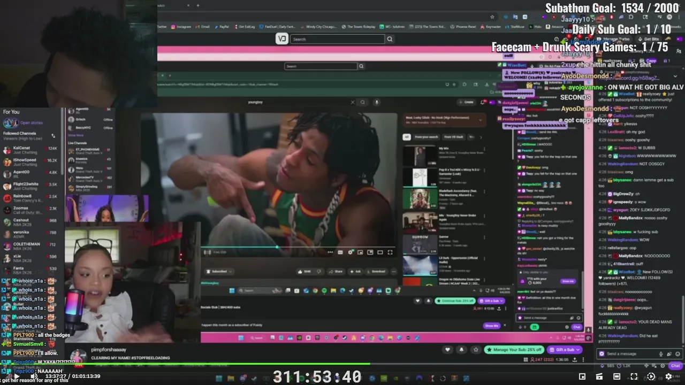Open Flight23white channel in sidebar
The image size is (685, 385).
[x=31, y=186]
